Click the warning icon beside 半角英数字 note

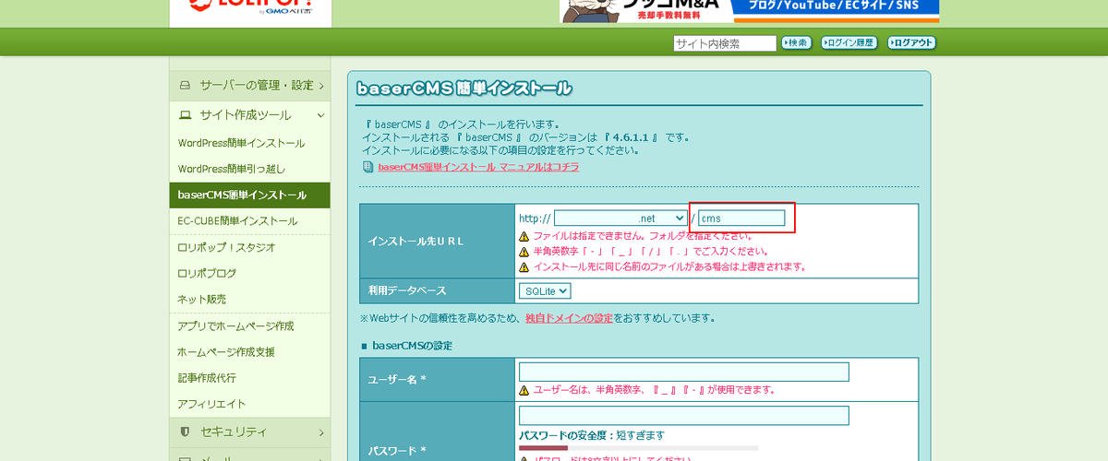pyautogui.click(x=524, y=252)
